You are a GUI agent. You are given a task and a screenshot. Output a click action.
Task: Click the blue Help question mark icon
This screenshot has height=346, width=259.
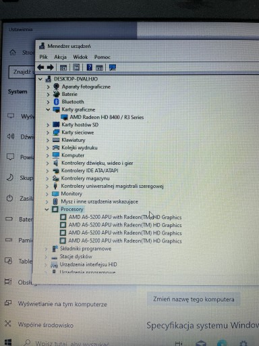click(90, 67)
